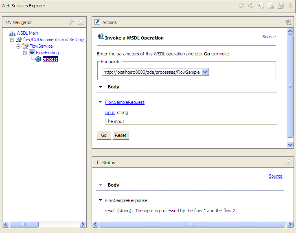Collapse the FlowService tree node
296x233 pixels.
click(18, 46)
